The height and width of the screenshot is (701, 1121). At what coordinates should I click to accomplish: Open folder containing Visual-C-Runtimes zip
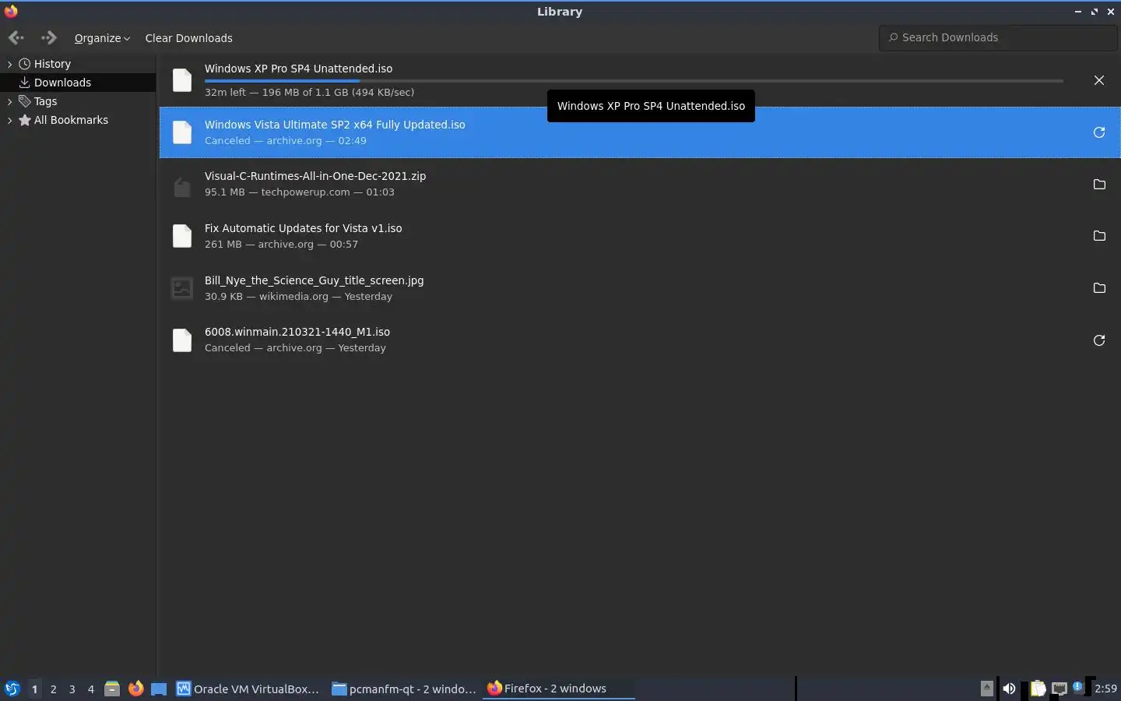pos(1098,185)
